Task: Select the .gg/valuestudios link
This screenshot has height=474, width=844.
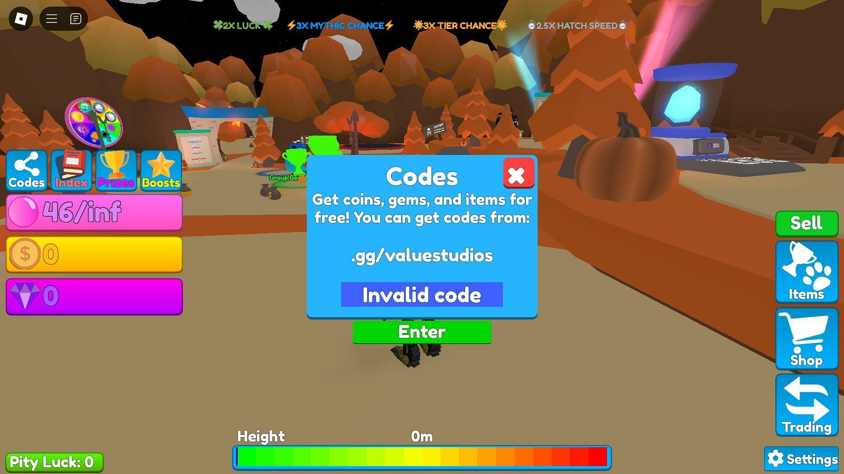Action: (x=422, y=255)
